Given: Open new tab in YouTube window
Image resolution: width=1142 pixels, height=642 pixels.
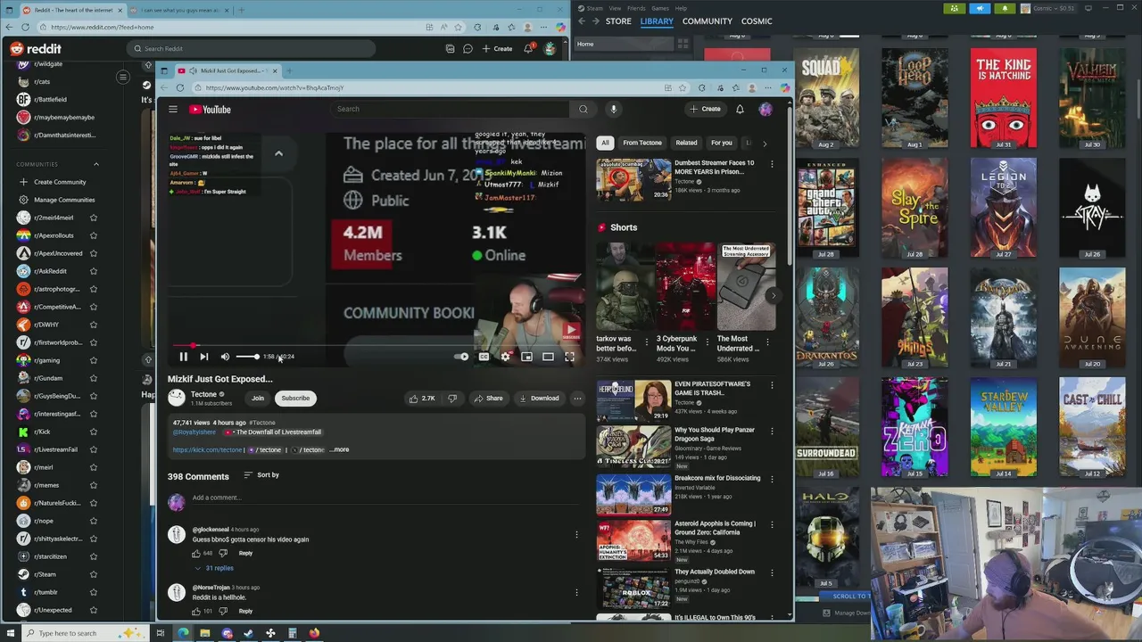Looking at the screenshot, I should pyautogui.click(x=288, y=70).
